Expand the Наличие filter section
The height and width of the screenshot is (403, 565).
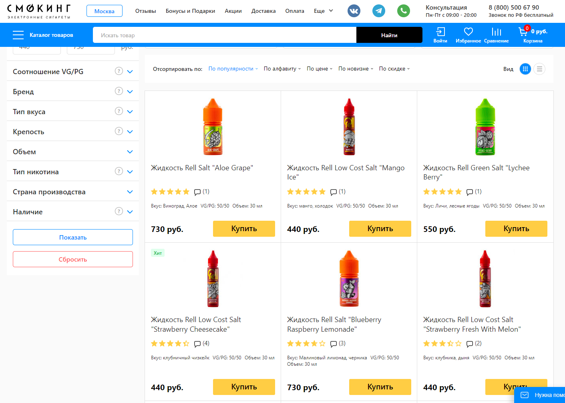[x=130, y=212]
